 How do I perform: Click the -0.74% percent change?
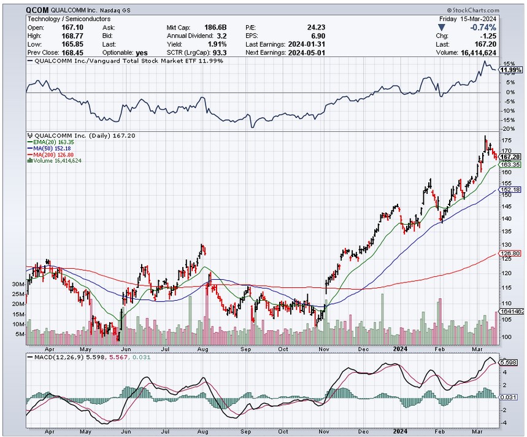(483, 28)
